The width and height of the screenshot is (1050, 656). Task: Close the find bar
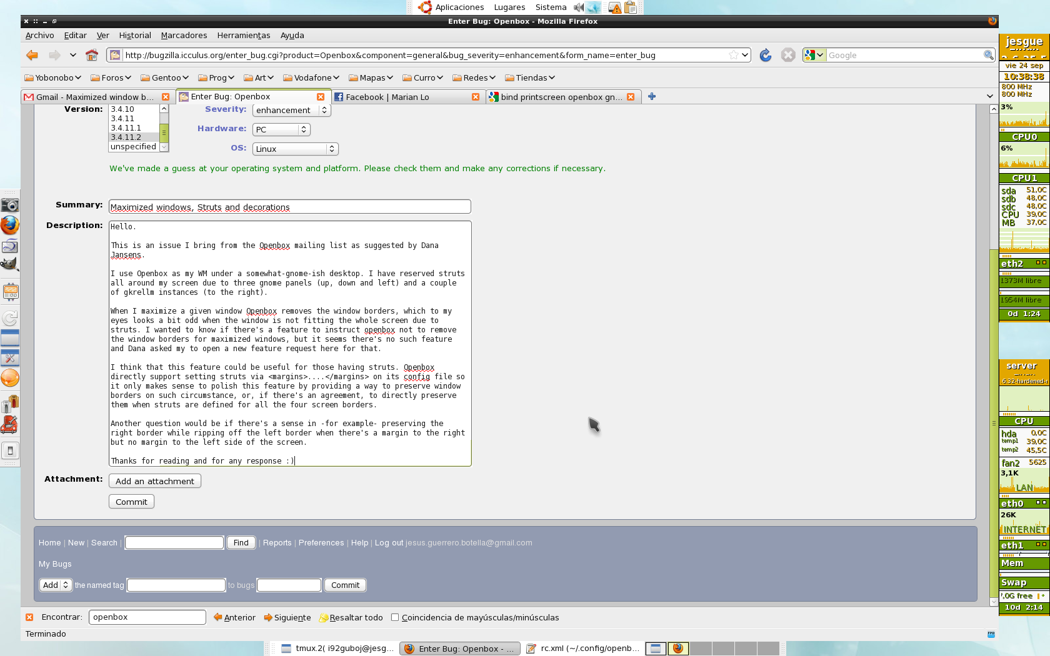pyautogui.click(x=29, y=617)
